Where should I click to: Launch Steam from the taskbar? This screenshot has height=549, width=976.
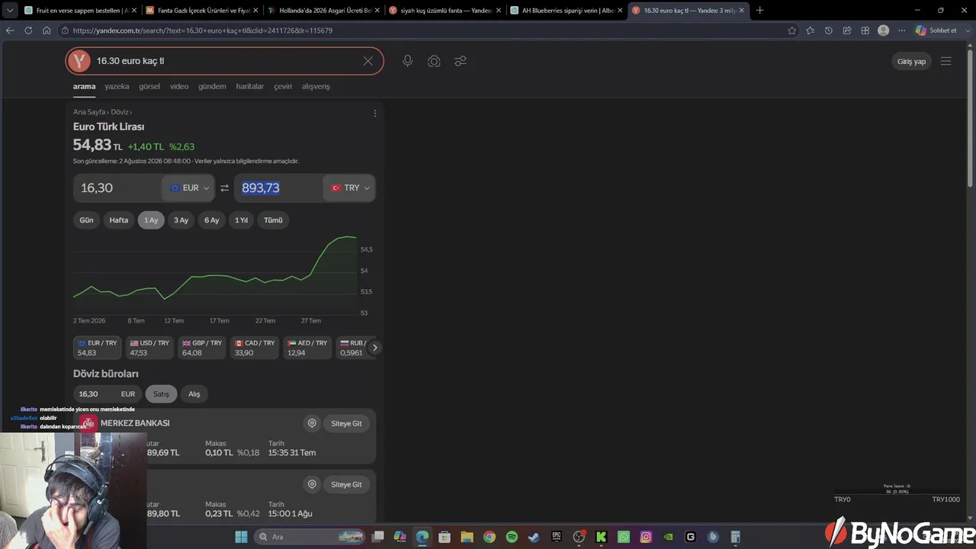(534, 537)
